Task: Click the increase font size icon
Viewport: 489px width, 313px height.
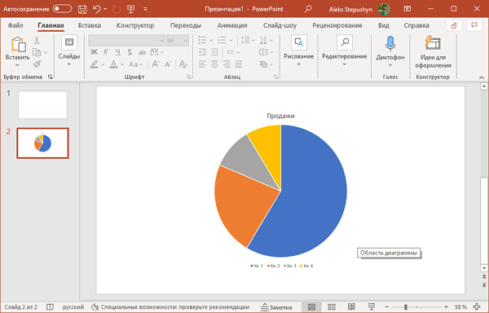Action: [x=156, y=64]
